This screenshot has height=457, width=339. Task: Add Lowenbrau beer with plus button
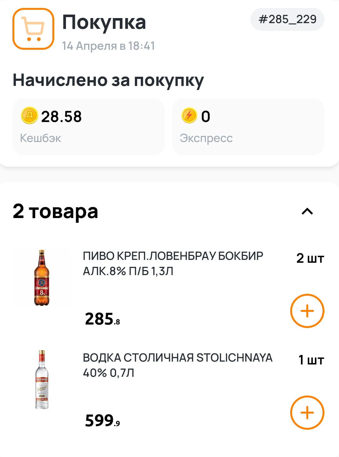coord(307,311)
